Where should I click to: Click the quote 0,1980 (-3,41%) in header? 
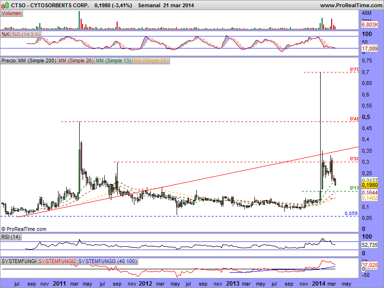(113, 5)
